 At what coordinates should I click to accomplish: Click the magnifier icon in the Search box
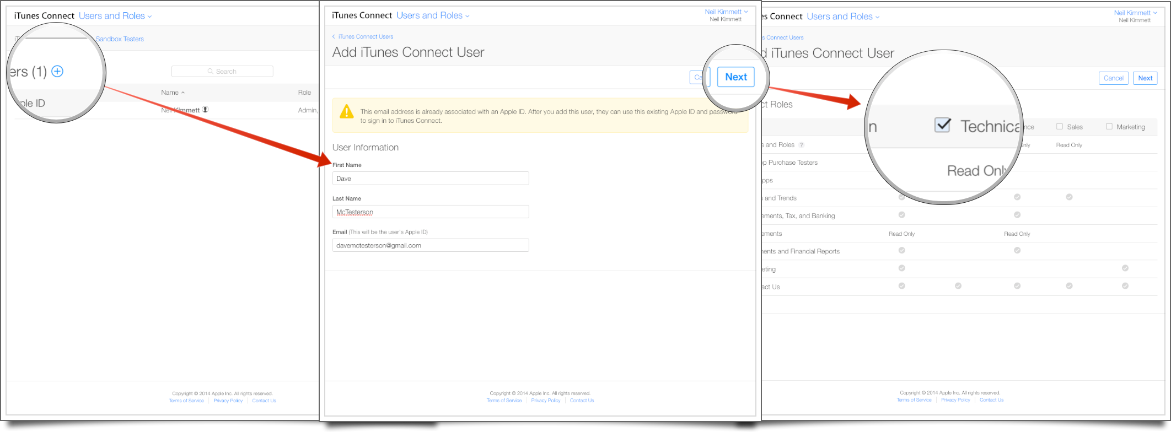[x=211, y=72]
